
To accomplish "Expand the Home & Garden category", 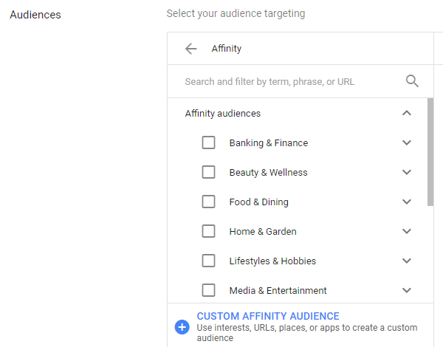I will [406, 231].
